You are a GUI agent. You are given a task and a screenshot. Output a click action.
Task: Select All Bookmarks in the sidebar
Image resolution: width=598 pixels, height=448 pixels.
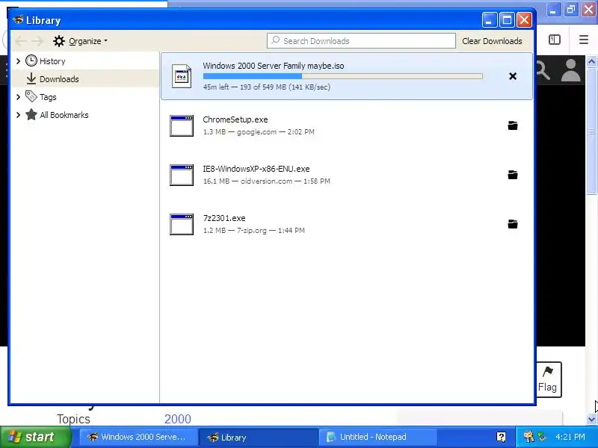64,115
